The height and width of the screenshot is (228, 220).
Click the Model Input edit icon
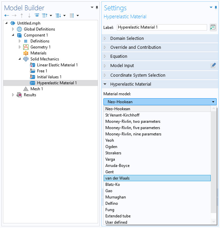point(213,66)
